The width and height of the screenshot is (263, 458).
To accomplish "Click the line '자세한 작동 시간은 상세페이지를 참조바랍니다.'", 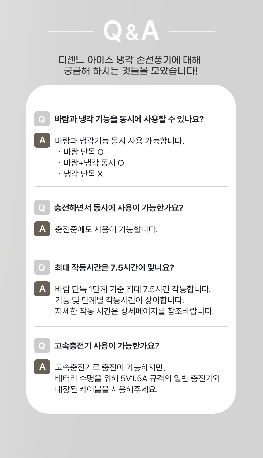I will [x=134, y=311].
